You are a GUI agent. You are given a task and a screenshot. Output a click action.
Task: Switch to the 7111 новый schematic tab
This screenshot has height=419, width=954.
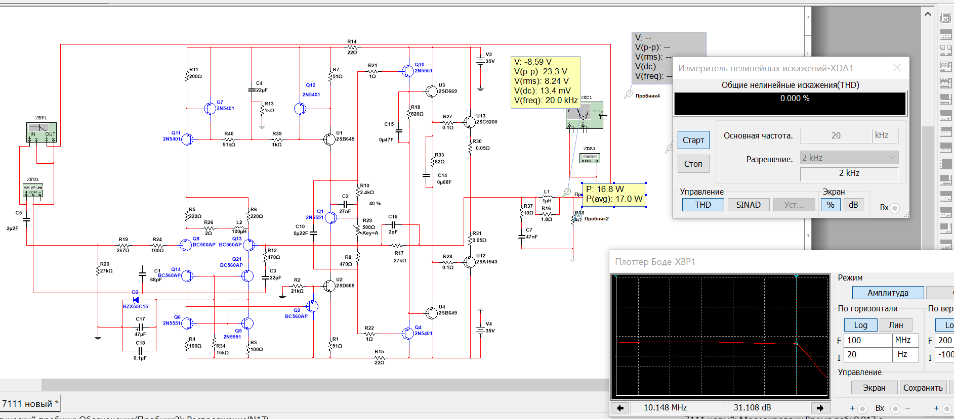30,404
